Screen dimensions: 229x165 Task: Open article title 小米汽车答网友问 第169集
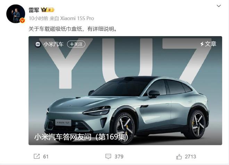81,137
